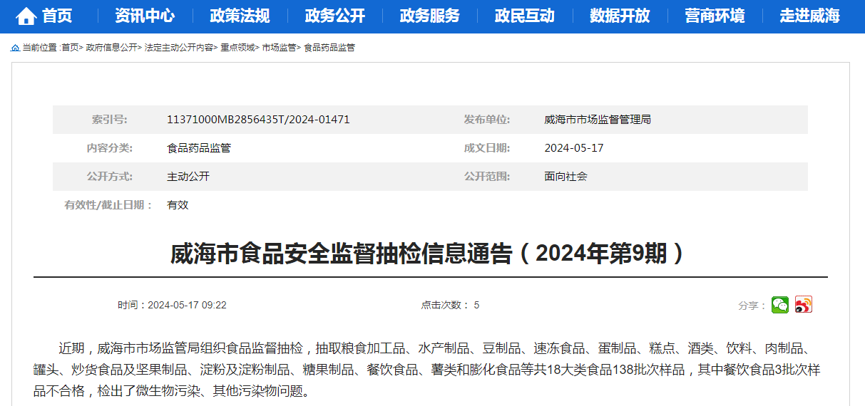Share the article via the Weibo icon
Image resolution: width=865 pixels, height=406 pixels.
tap(804, 305)
